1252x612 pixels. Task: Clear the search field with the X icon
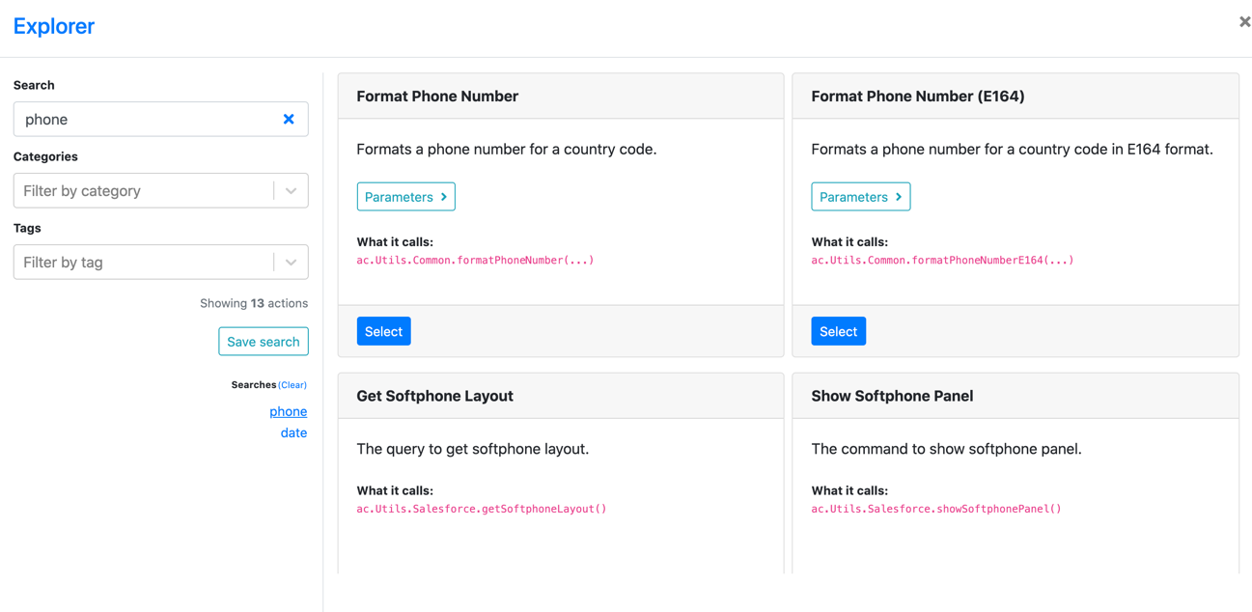point(289,119)
